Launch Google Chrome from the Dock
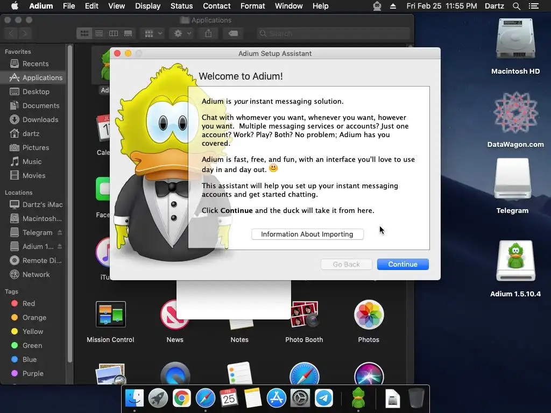The width and height of the screenshot is (551, 413). [x=182, y=398]
